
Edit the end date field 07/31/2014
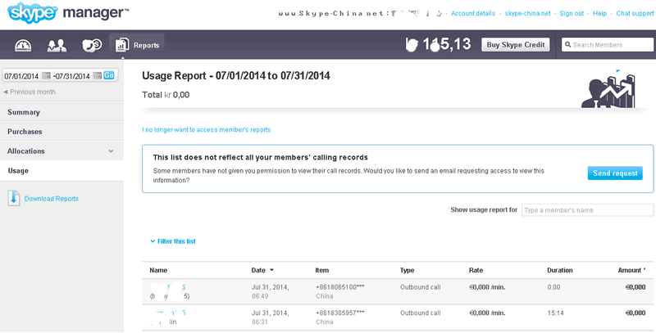point(72,76)
